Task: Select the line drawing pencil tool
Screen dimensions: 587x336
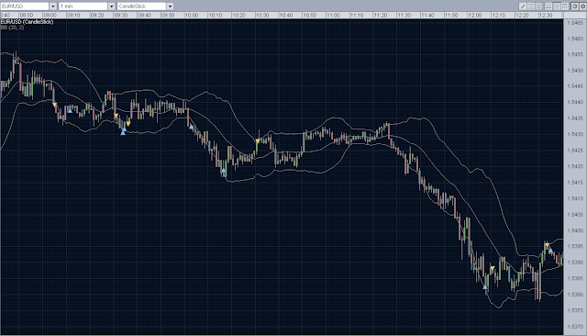Action: point(523,6)
